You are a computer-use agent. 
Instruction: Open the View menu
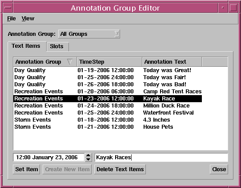[x=28, y=19]
